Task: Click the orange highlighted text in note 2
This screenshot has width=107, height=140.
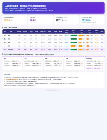Action: 12,80
